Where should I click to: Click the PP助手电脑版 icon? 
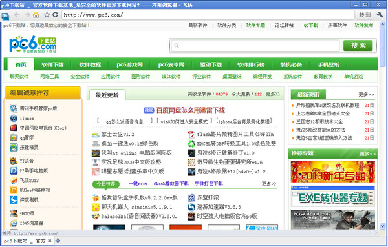click(x=14, y=170)
